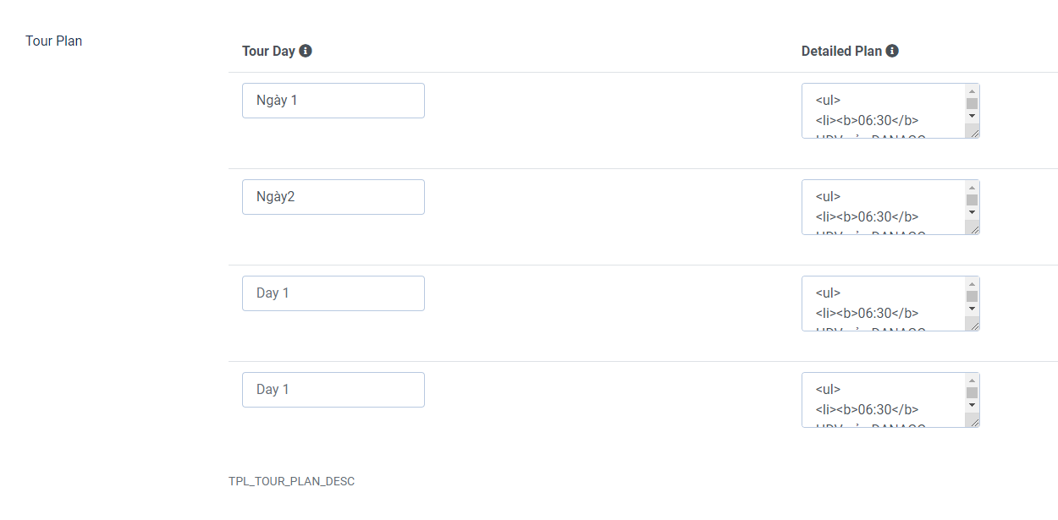The image size is (1058, 520).
Task: Click the Detailed Plan column header
Action: tap(841, 51)
